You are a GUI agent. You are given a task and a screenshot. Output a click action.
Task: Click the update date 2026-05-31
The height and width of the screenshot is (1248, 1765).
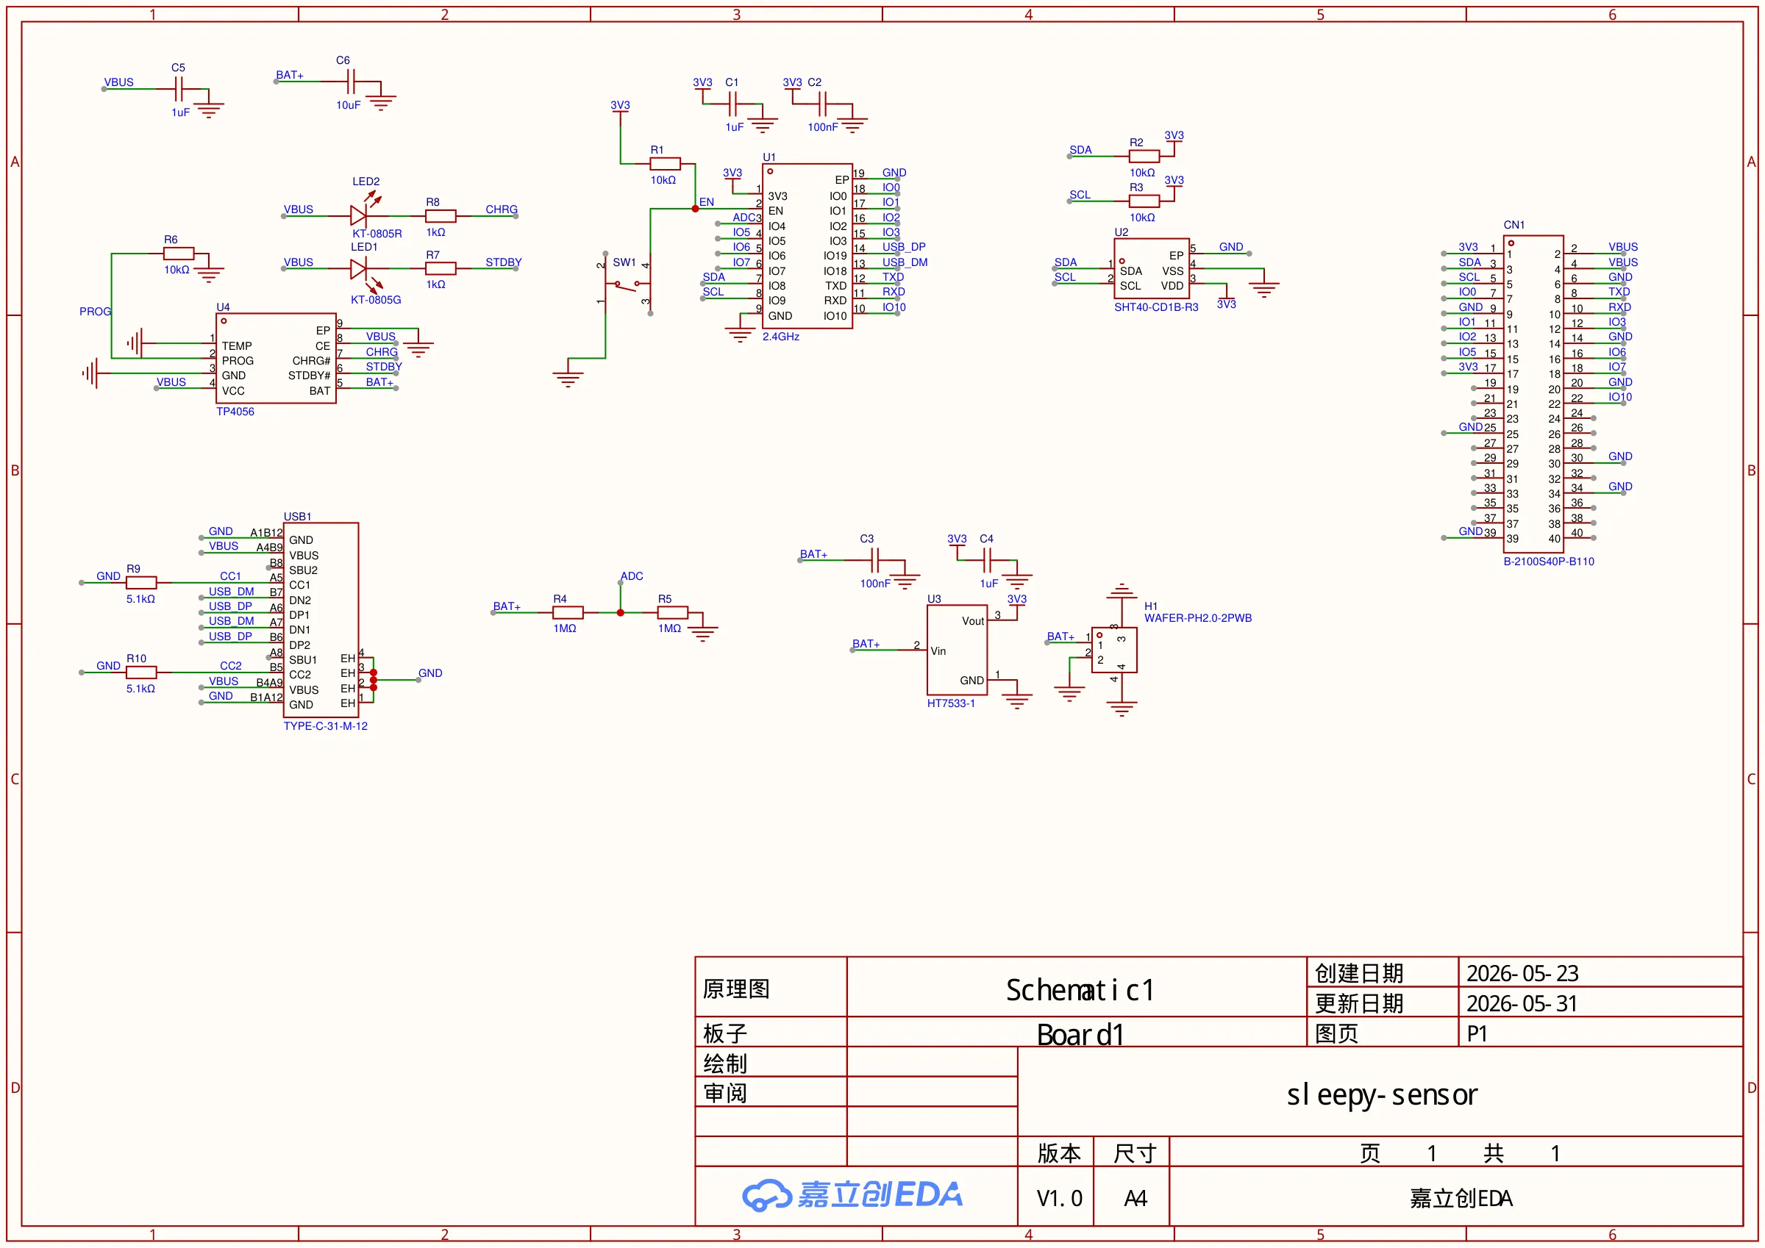[x=1522, y=1004]
